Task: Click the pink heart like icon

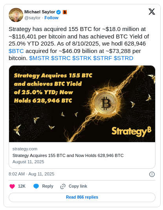Action: tap(12, 186)
